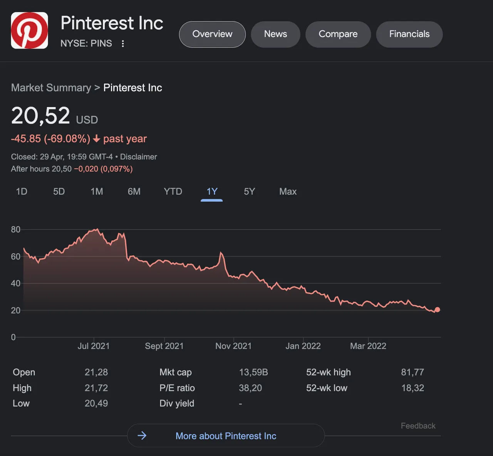Screen dimensions: 493x456
Task: Show the Max price history
Action: 288,192
